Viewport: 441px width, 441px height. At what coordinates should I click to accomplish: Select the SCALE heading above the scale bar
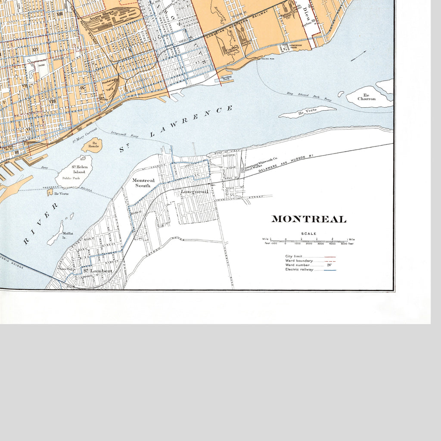pyautogui.click(x=308, y=233)
